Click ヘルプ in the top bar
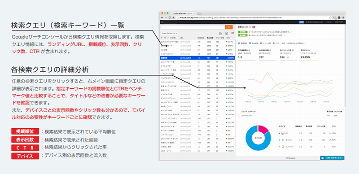This screenshot has height=174, width=359. point(328,22)
